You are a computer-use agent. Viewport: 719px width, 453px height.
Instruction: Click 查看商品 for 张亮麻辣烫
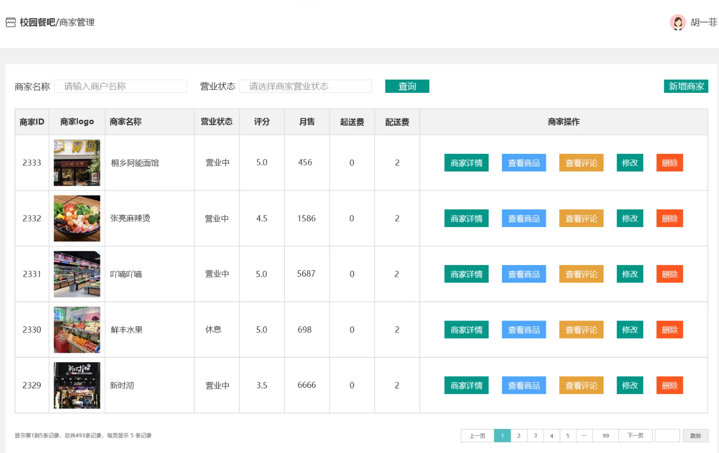524,218
